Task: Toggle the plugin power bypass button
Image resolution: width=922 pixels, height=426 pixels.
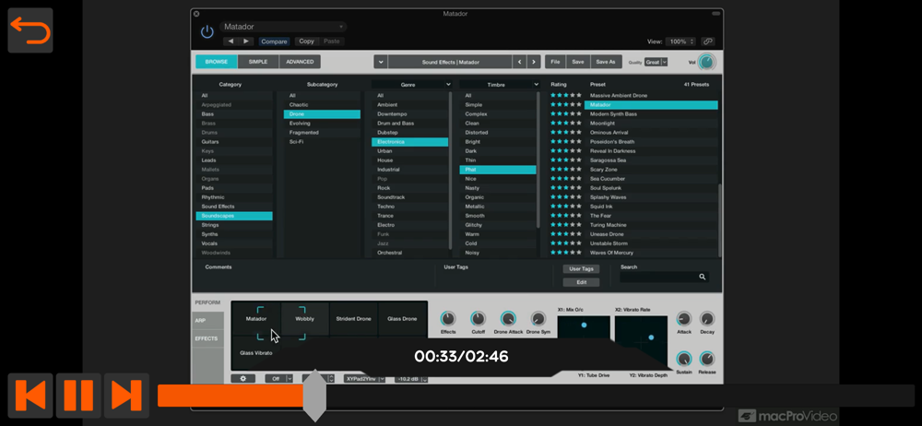Action: pos(207,31)
